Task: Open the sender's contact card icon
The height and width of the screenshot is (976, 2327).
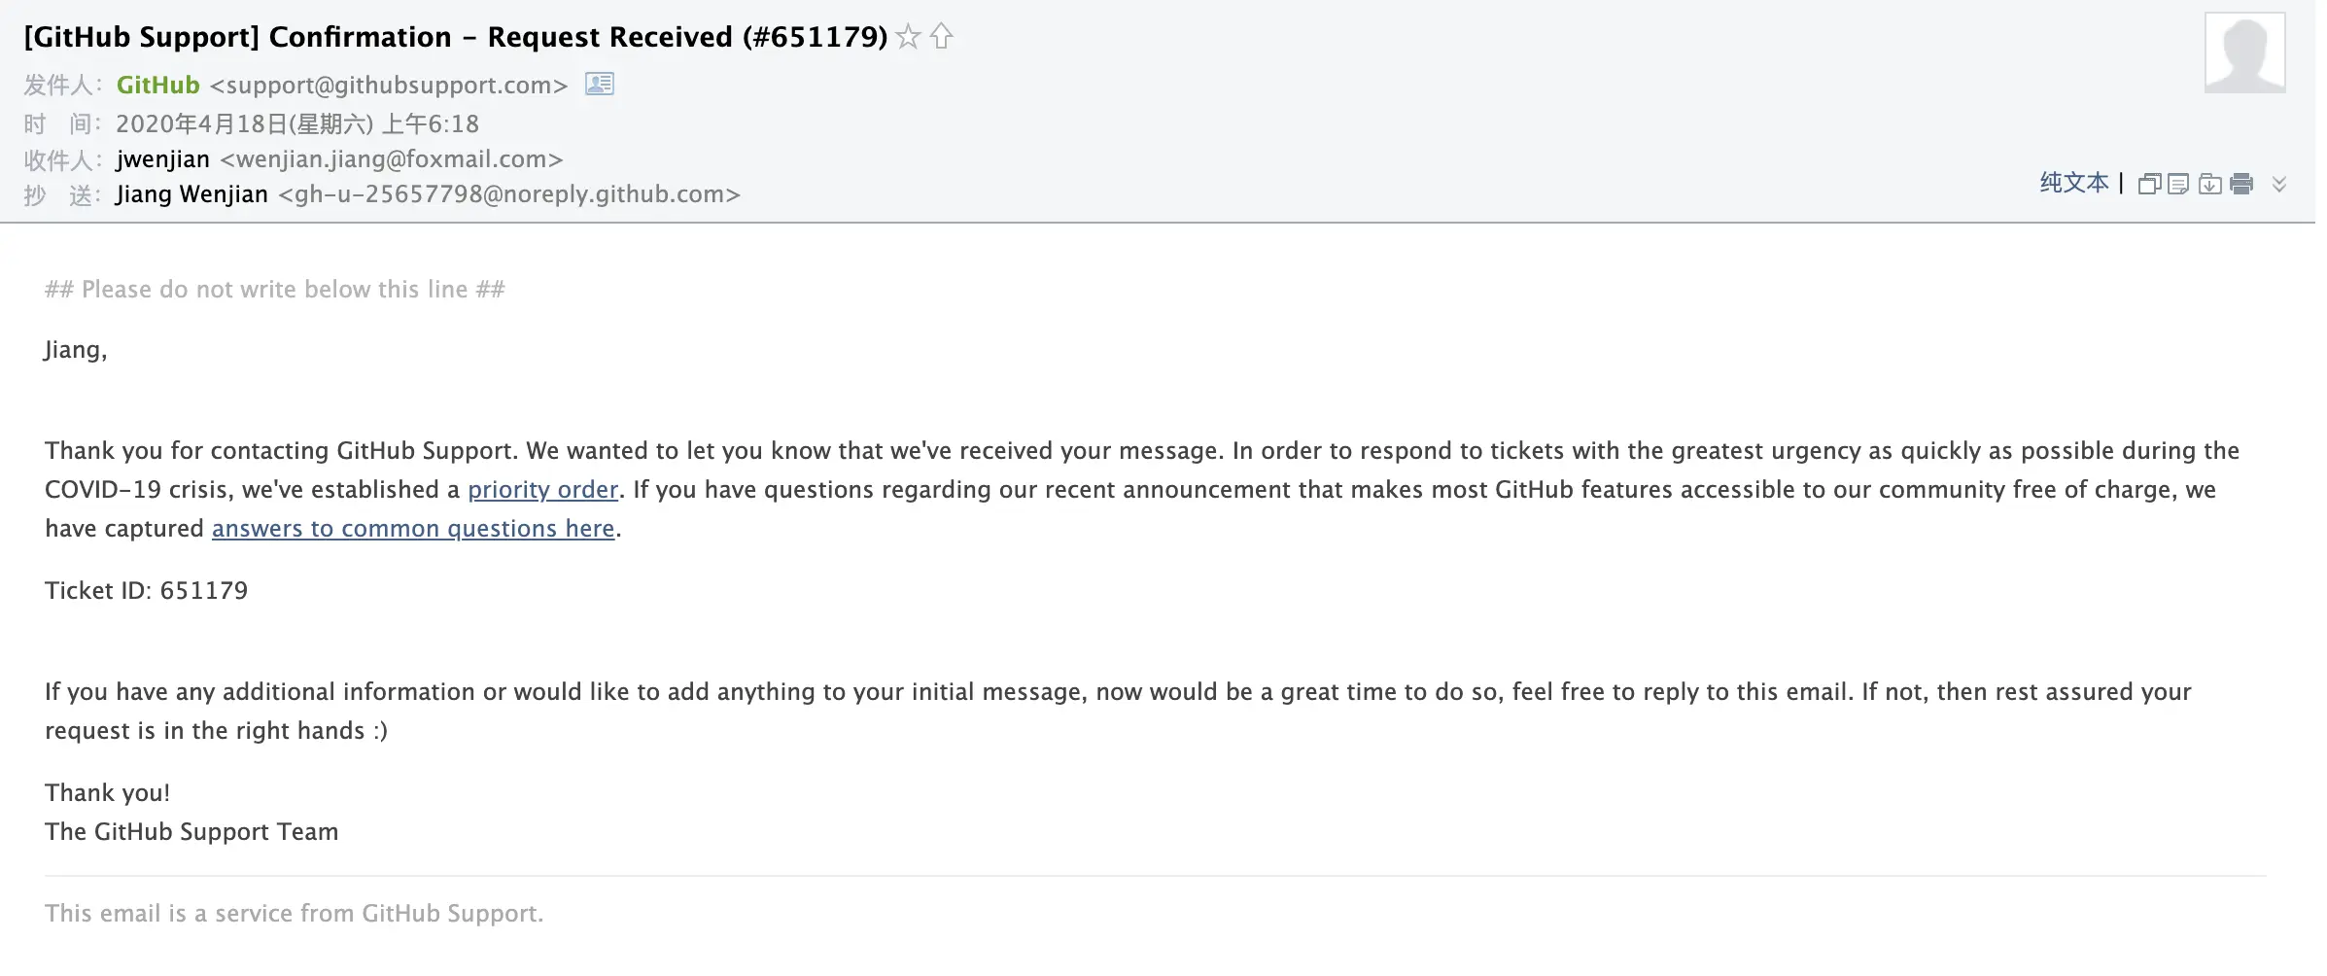Action: (599, 85)
